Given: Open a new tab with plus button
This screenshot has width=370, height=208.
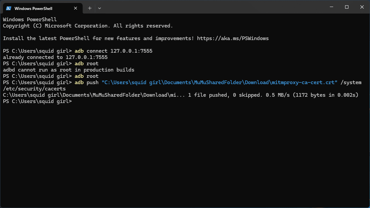Looking at the screenshot, I should [90, 8].
